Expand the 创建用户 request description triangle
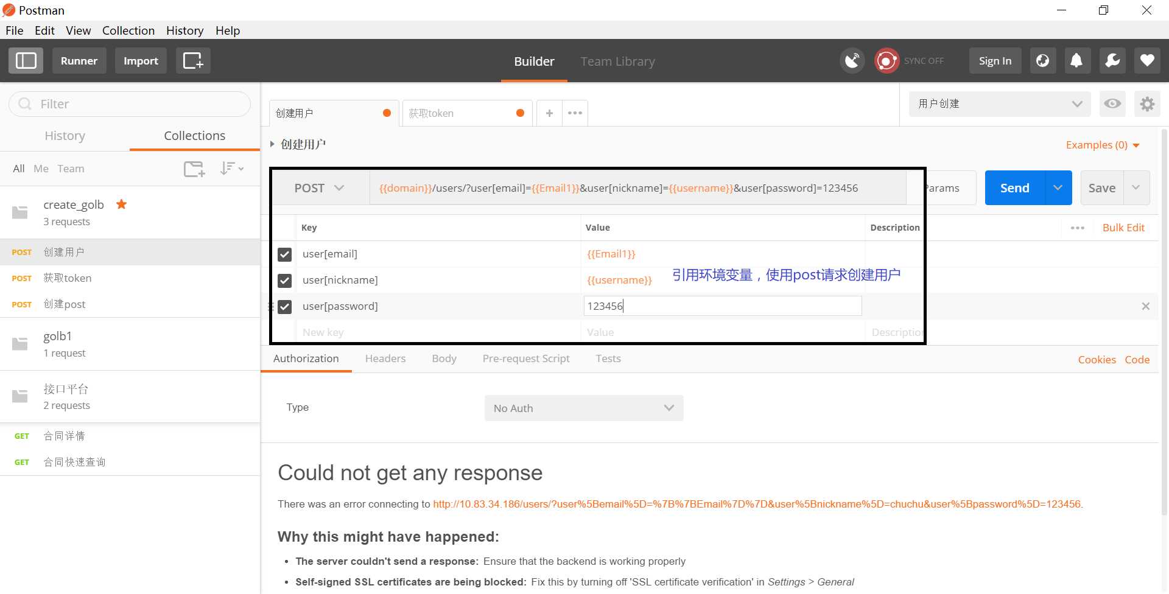The height and width of the screenshot is (594, 1169). tap(272, 144)
